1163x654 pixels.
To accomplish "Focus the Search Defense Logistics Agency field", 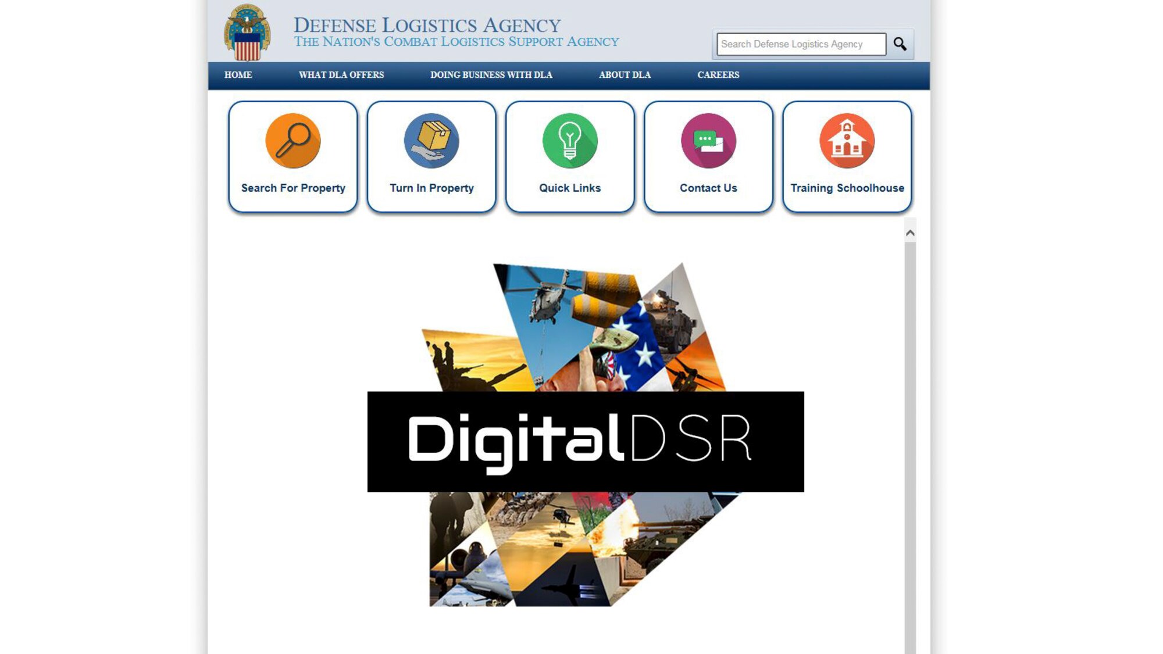I will (x=801, y=44).
